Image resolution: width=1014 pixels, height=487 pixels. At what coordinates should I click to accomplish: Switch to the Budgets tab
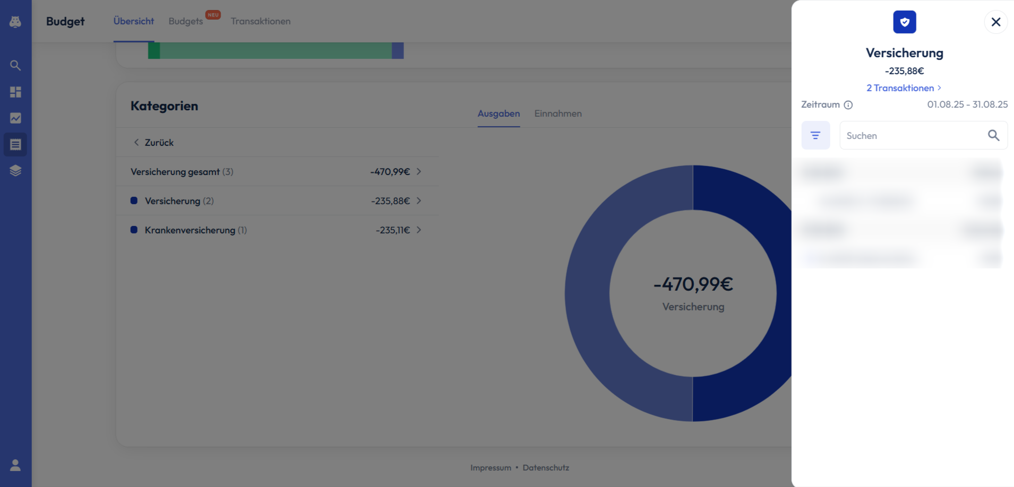(186, 21)
